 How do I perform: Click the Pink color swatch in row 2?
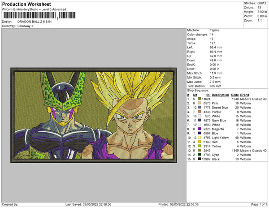200,103
